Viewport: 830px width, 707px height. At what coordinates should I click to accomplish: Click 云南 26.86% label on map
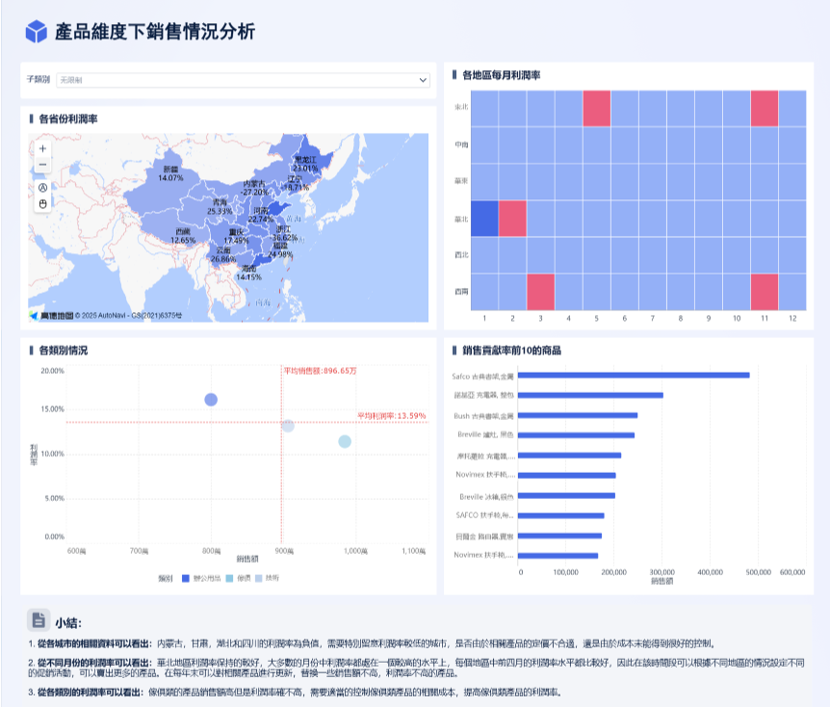[223, 254]
